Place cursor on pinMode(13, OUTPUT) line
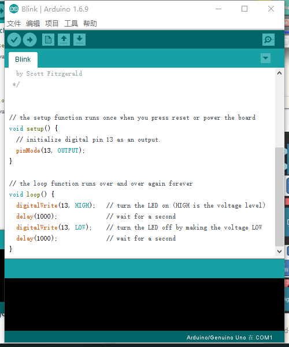The width and height of the screenshot is (289, 347). [50, 151]
